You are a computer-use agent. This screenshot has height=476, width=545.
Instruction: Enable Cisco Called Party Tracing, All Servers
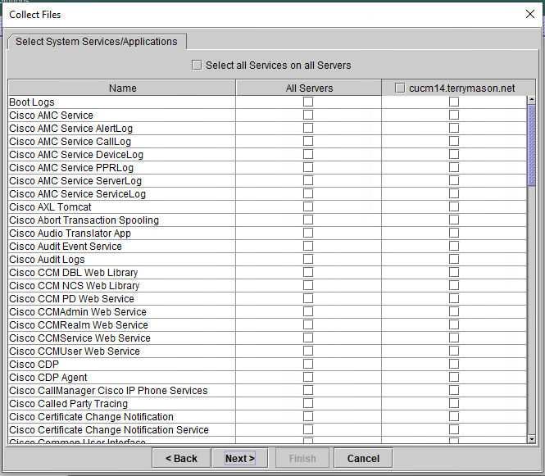308,404
